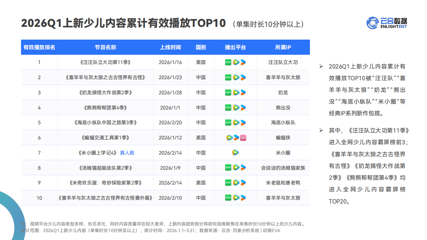This screenshot has height=240, width=427.
Task: Click iQIYI icon in rank 10 row
Action: (228, 198)
